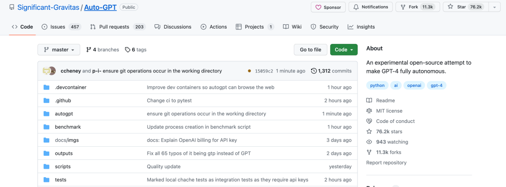Open commit 'Change ci to pytest'
This screenshot has height=187, width=506.
coord(170,101)
